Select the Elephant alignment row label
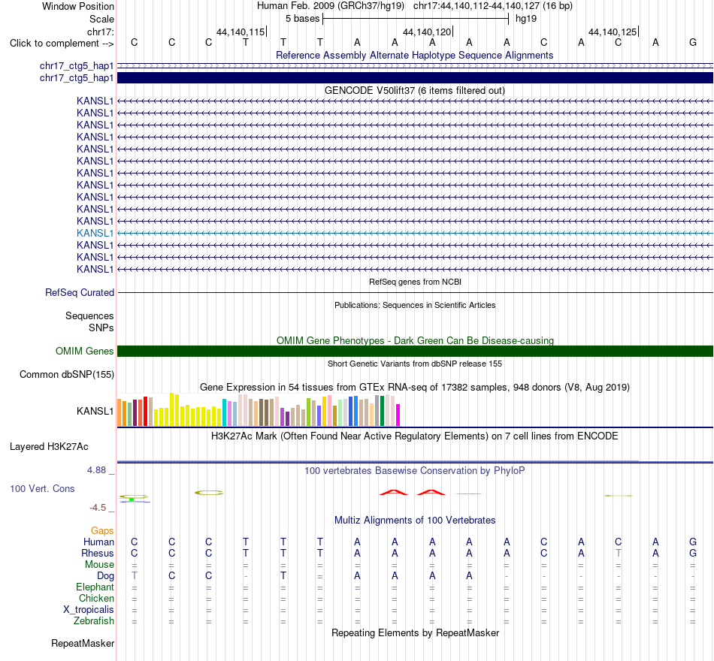714x661 pixels. click(95, 587)
